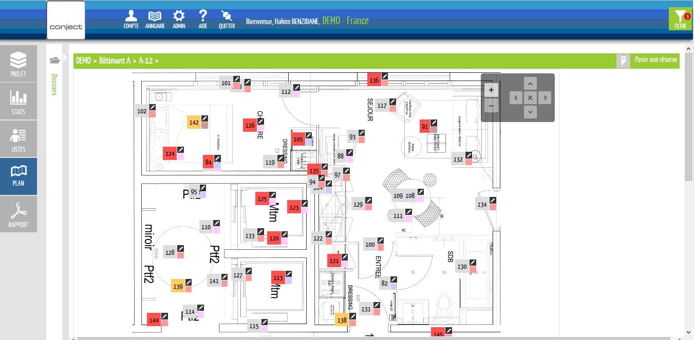
Task: Select the PLAN sidebar section
Action: click(18, 176)
